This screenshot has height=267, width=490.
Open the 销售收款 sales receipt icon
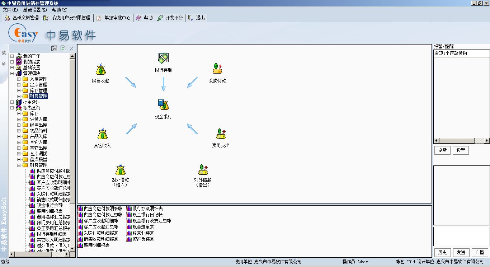point(100,70)
